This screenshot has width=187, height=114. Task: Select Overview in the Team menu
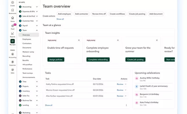(29, 35)
